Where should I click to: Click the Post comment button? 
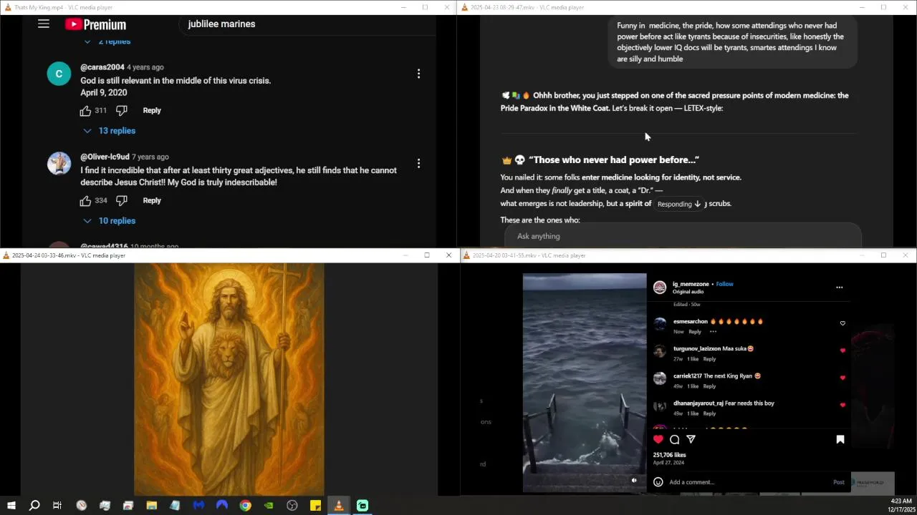coord(838,482)
